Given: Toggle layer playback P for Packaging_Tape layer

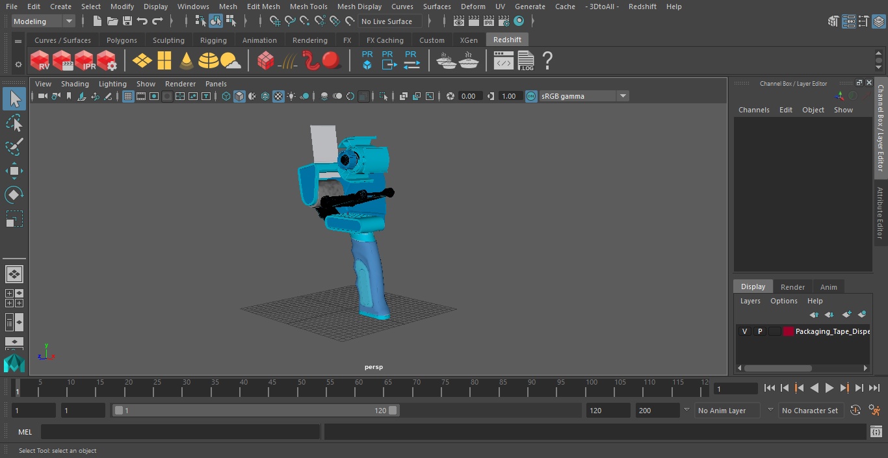Looking at the screenshot, I should point(759,331).
